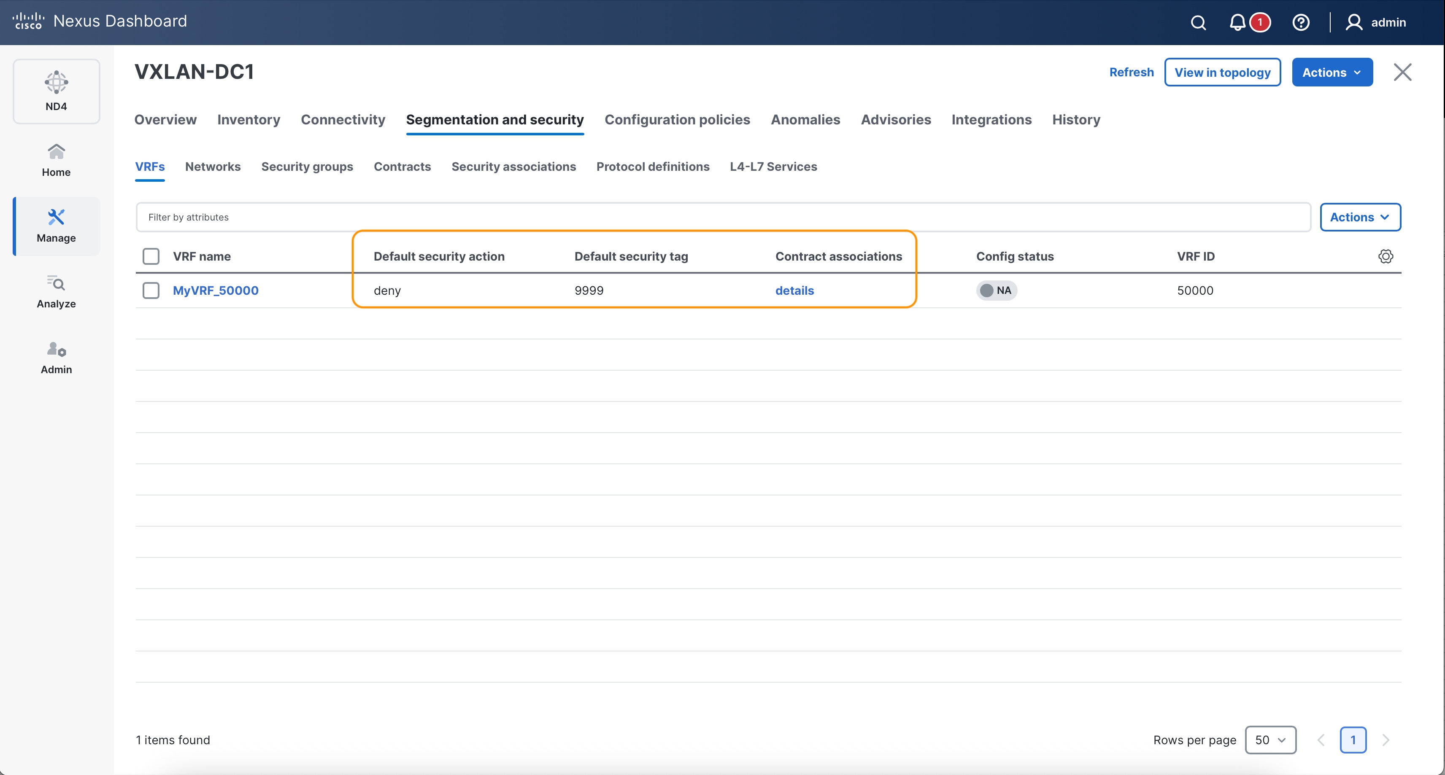Go to next page arrow
This screenshot has width=1445, height=775.
[x=1386, y=740]
